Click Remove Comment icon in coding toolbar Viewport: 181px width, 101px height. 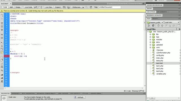2,60
